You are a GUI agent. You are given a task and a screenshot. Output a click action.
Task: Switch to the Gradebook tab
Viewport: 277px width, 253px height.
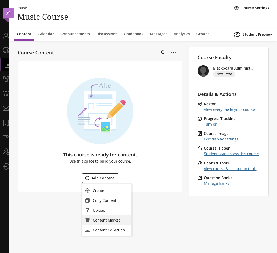coord(133,34)
